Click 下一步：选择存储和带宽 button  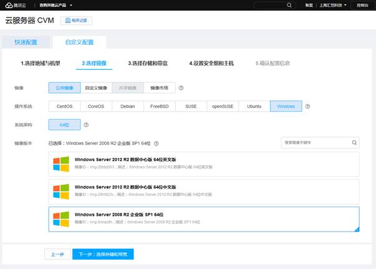coord(103,255)
